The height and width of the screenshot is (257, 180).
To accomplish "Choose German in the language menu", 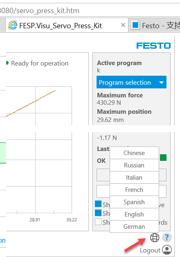I will point(134,227).
